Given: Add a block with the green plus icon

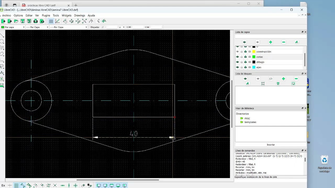Looking at the screenshot, I should (x=283, y=79).
